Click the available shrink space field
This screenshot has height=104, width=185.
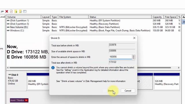coord(122,51)
